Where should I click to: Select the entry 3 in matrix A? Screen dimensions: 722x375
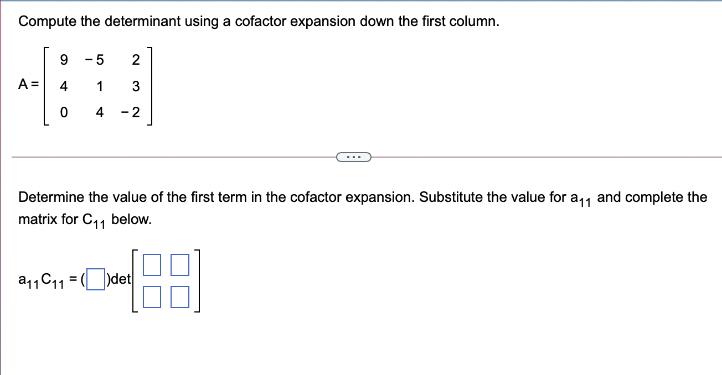point(136,87)
